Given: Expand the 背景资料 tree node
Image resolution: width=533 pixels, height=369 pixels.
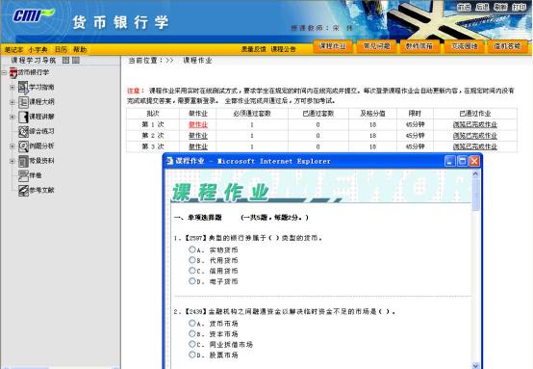Looking at the screenshot, I should point(13,161).
